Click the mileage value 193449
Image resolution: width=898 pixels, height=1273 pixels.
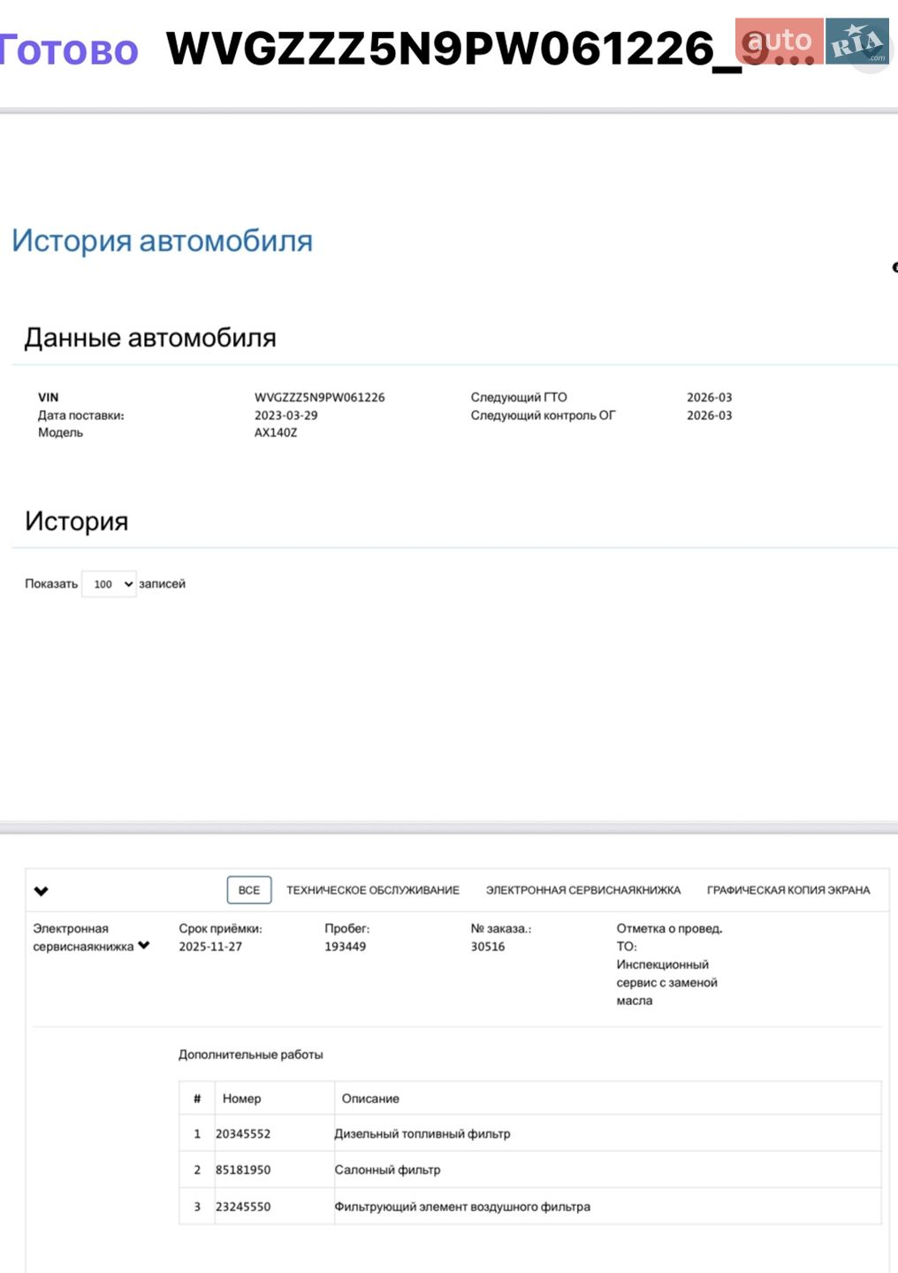346,947
